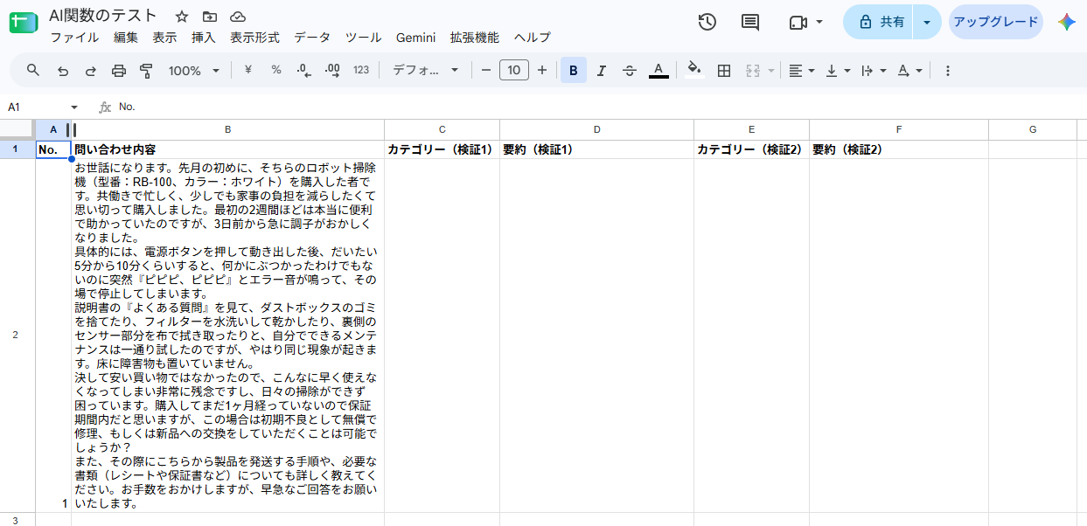Decrease decimal places
The width and height of the screenshot is (1087, 526).
(304, 70)
